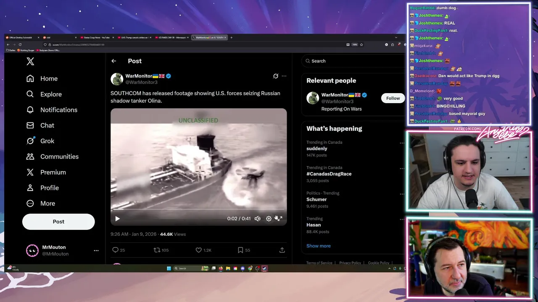Like the post with the heart icon
The height and width of the screenshot is (302, 538).
pyautogui.click(x=199, y=250)
